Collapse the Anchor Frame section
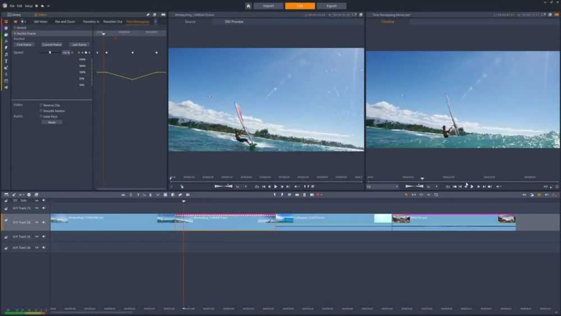Screen dimensions: 561x316 [x=15, y=34]
